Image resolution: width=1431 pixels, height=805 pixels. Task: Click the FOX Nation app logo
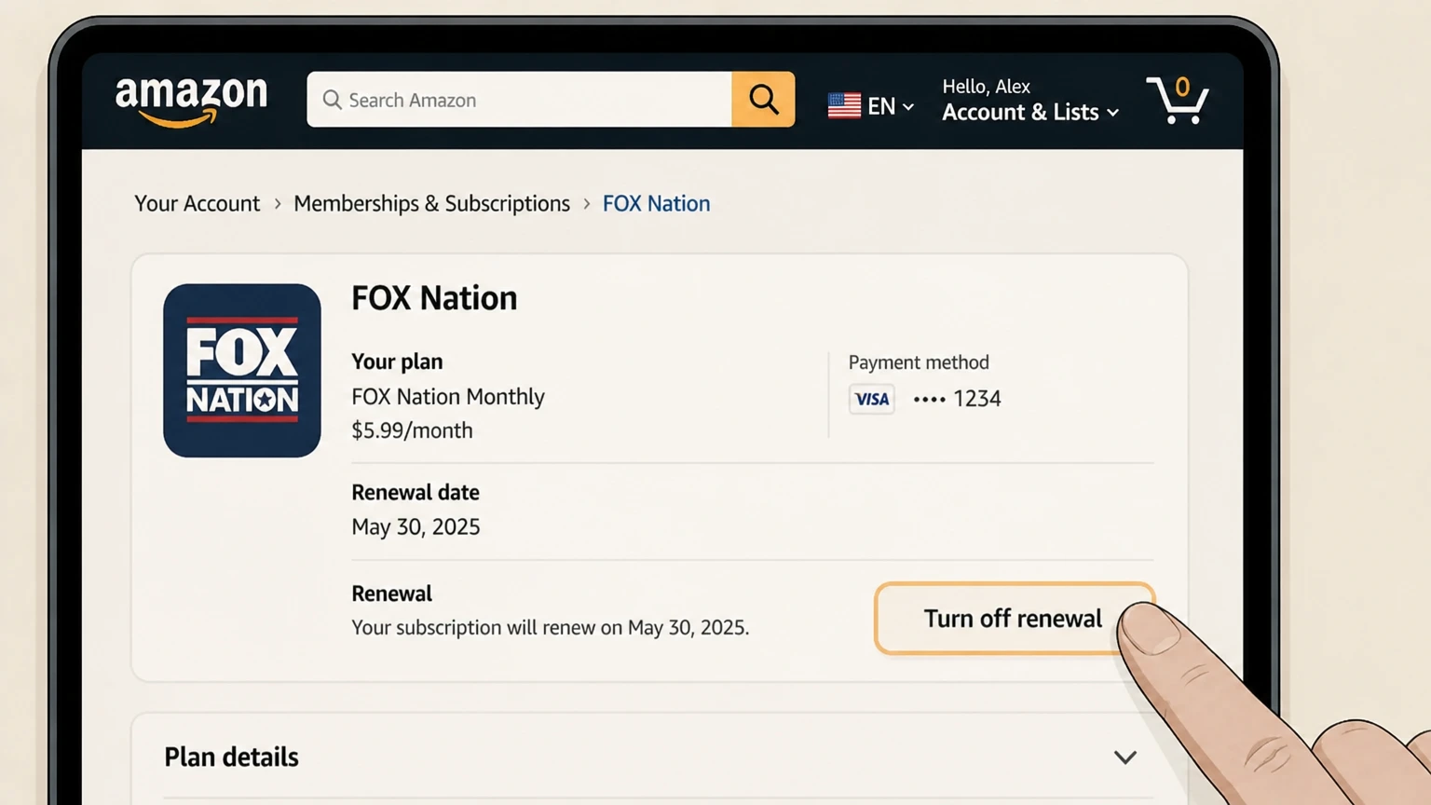click(x=242, y=370)
